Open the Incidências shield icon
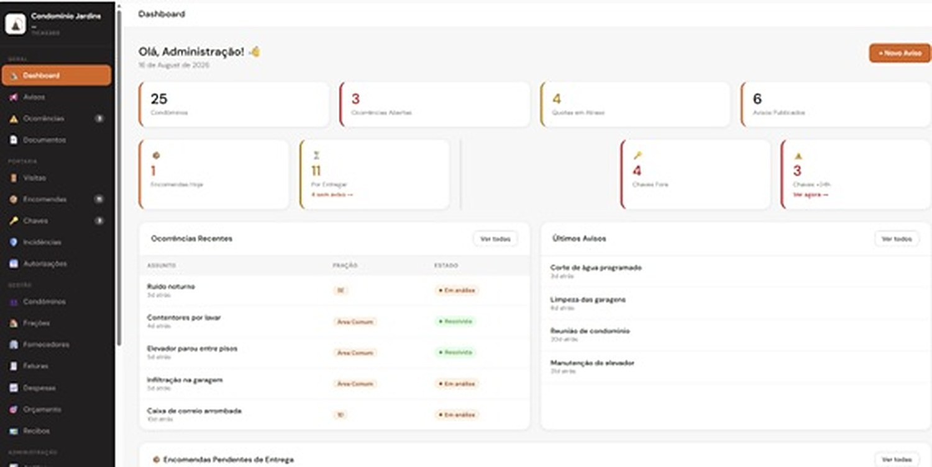This screenshot has width=932, height=467. click(14, 242)
